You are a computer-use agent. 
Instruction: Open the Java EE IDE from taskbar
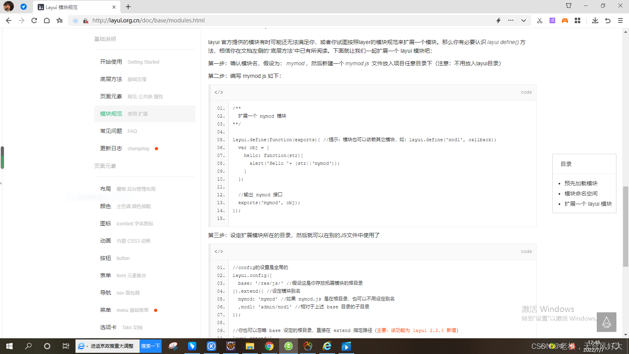click(x=230, y=347)
